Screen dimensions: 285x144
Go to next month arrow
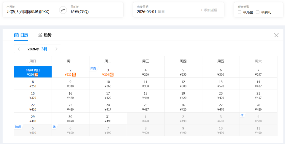coord(56,49)
